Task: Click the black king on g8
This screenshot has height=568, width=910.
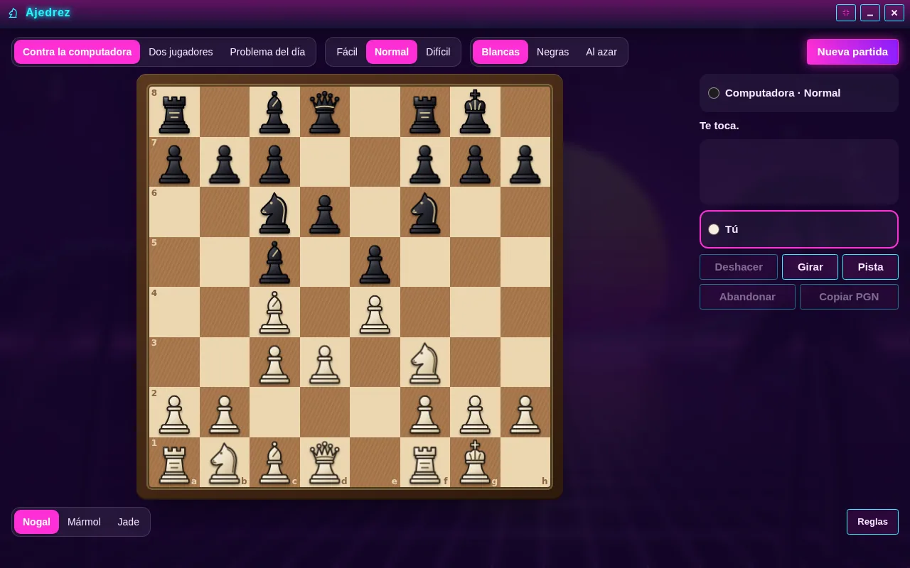Action: 475,111
